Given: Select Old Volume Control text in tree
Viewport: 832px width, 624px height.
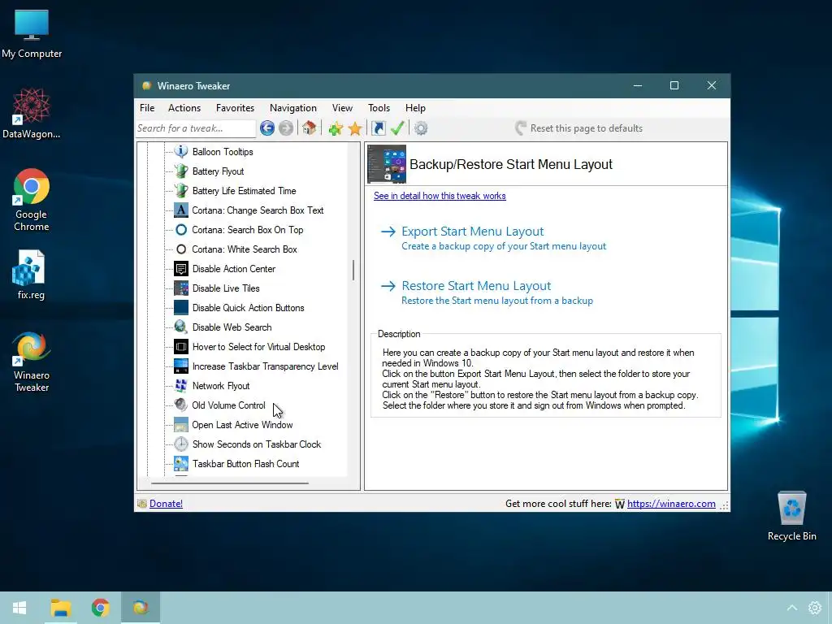Looking at the screenshot, I should 228,405.
